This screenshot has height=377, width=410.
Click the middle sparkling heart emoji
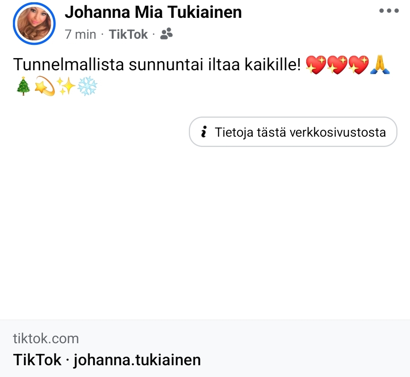pos(337,65)
